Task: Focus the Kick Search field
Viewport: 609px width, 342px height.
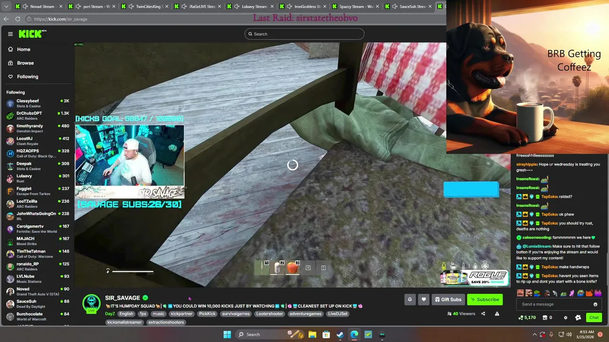Action: (304, 34)
